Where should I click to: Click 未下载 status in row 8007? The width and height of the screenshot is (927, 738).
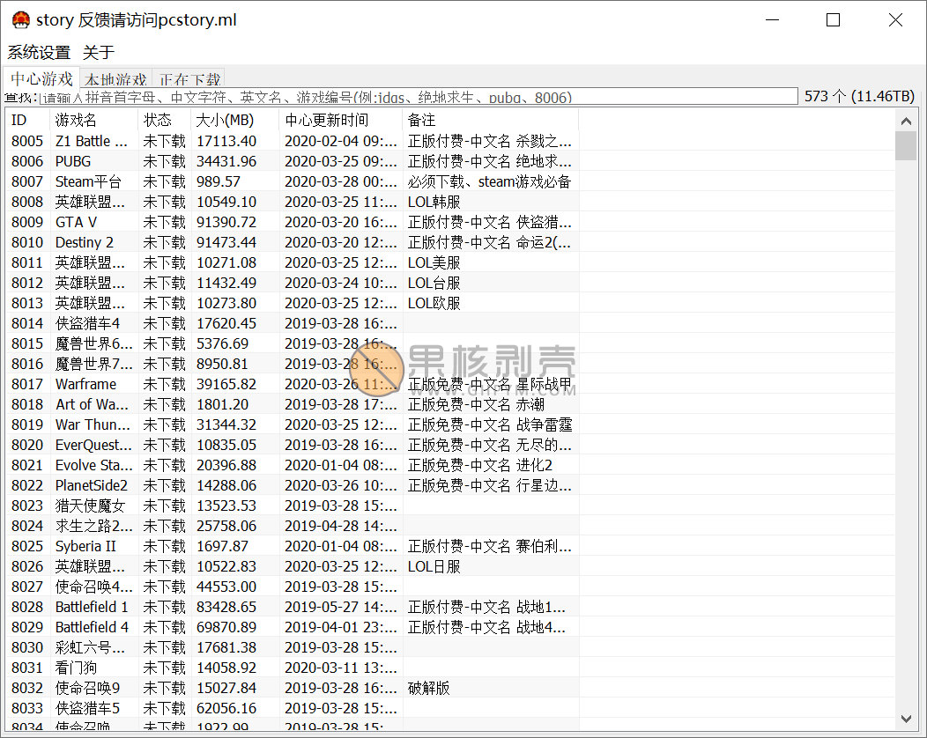point(165,181)
